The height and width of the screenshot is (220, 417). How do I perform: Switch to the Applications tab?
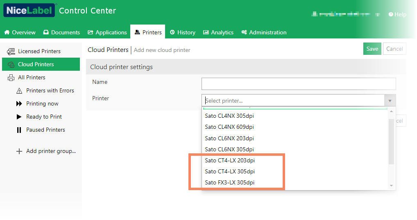107,32
